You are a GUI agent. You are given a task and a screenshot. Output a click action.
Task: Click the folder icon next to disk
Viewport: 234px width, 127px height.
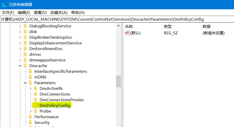coord(25,32)
